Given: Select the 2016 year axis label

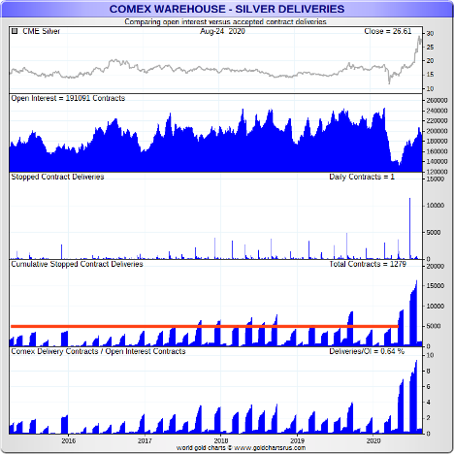Looking at the screenshot, I should click(x=69, y=440).
